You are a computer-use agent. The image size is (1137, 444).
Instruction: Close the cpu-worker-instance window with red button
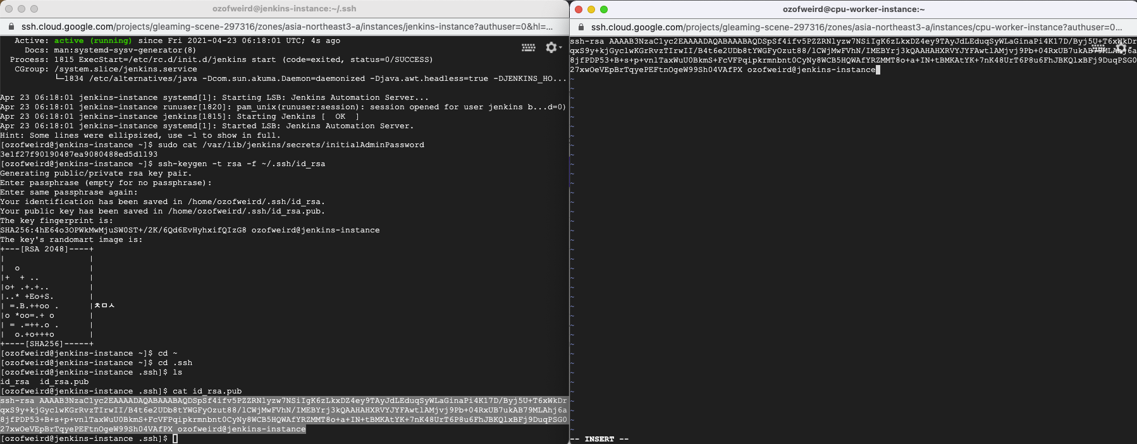click(578, 9)
